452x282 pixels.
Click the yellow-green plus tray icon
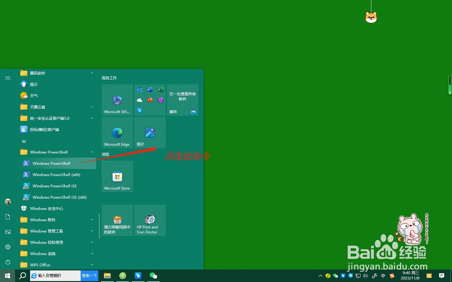(328, 276)
